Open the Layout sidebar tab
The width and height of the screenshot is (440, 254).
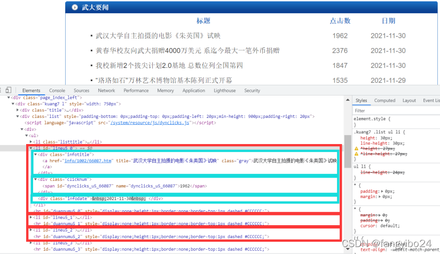pyautogui.click(x=409, y=100)
